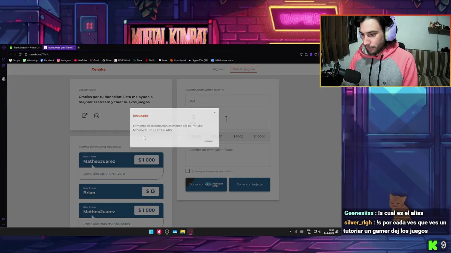Viewport: 451px width, 253px height.
Task: Open Netflix bookmark
Action: pos(150,60)
